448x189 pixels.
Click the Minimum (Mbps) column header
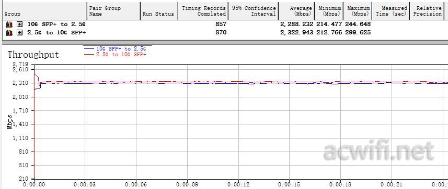tap(329, 11)
